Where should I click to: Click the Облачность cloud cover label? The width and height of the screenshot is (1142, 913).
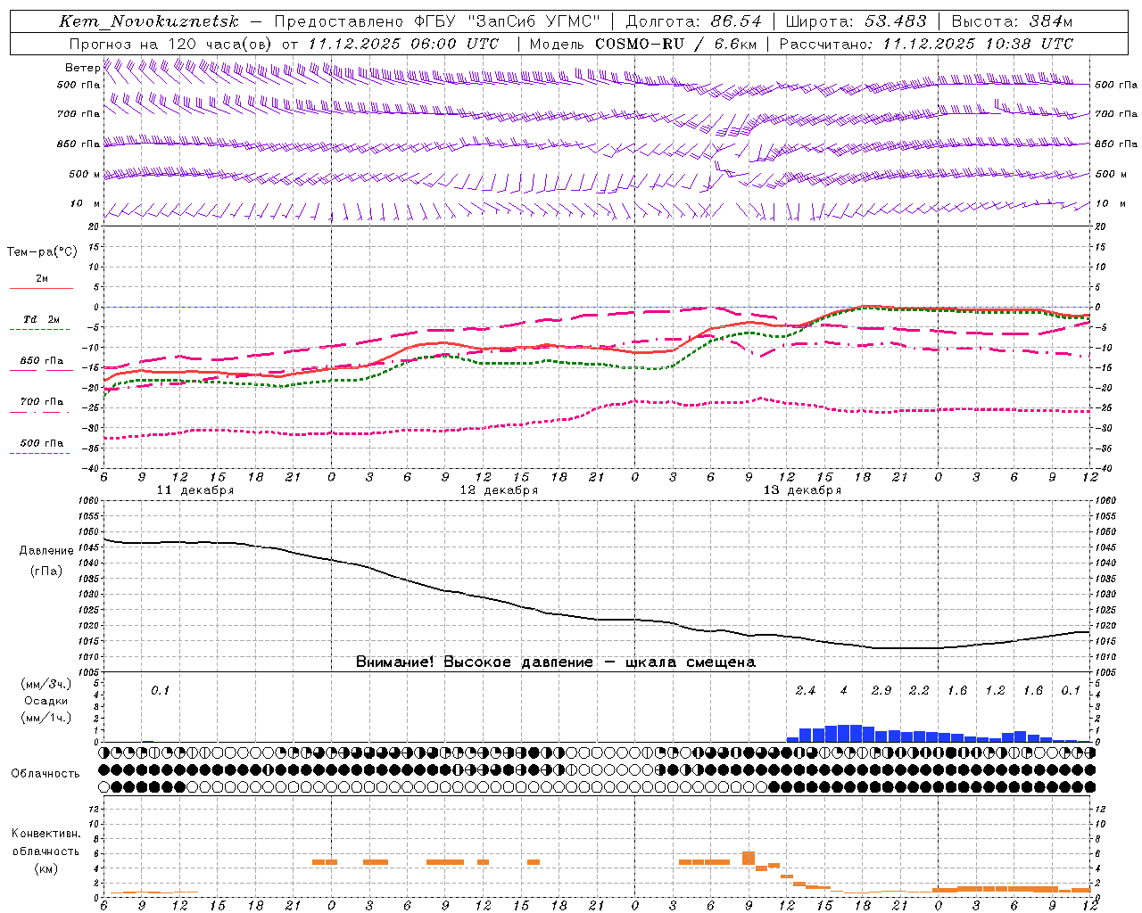click(46, 774)
